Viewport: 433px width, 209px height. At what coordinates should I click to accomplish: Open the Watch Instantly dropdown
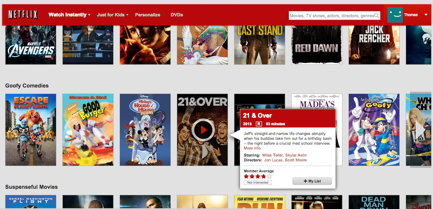(70, 15)
